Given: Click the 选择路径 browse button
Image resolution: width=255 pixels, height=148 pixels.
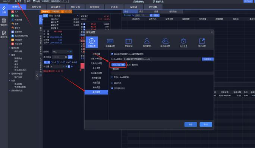Looking at the screenshot, I should [208, 59].
